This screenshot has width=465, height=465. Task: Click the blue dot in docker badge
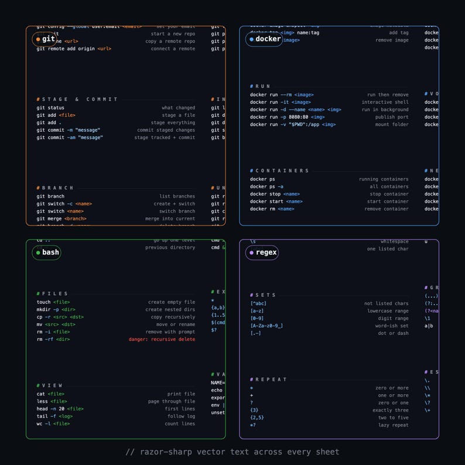pyautogui.click(x=251, y=39)
